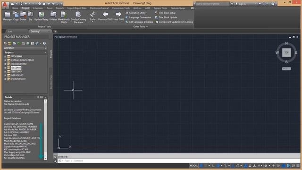Viewport: 302px width, 170px height.
Task: Open Project Manager help icon
Action: click(44, 43)
